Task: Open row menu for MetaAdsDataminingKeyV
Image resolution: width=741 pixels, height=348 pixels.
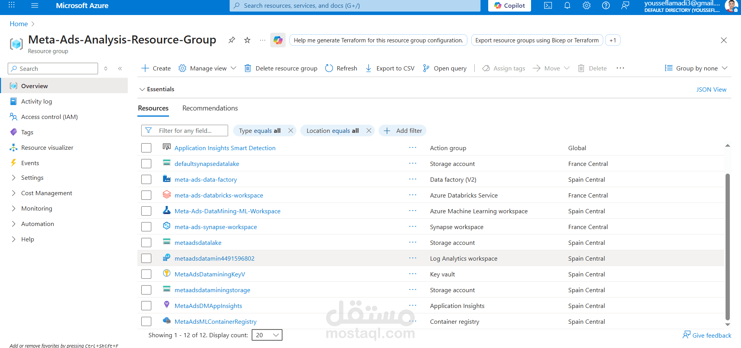Action: point(413,274)
